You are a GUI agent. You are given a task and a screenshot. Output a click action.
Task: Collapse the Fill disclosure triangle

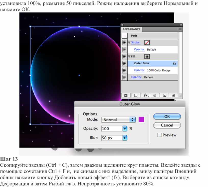point(129,56)
